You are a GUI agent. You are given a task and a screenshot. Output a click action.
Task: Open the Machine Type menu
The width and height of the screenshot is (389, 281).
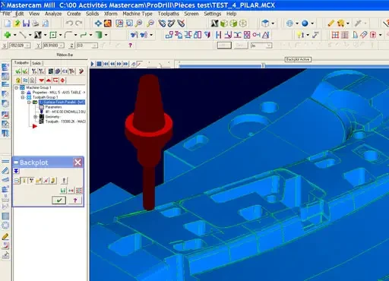click(x=138, y=14)
